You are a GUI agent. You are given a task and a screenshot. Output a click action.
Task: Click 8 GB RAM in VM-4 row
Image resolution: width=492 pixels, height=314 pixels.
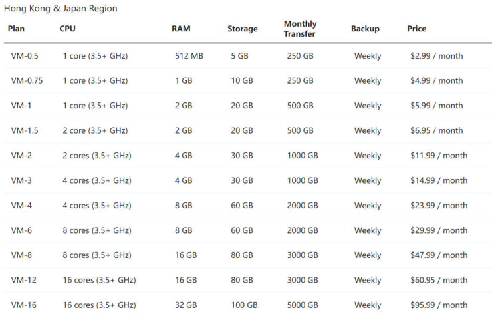tap(184, 206)
